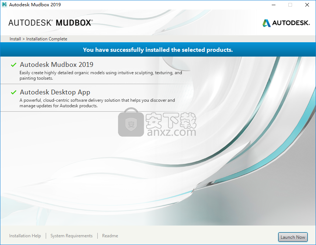
Task: Open the Installation Help link
Action: point(25,236)
